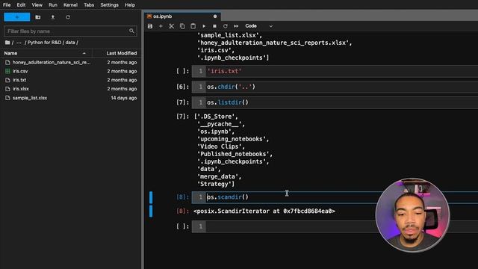Click 'merge_data' in the output list
Viewport: 478px width, 269px height.
tap(219, 176)
